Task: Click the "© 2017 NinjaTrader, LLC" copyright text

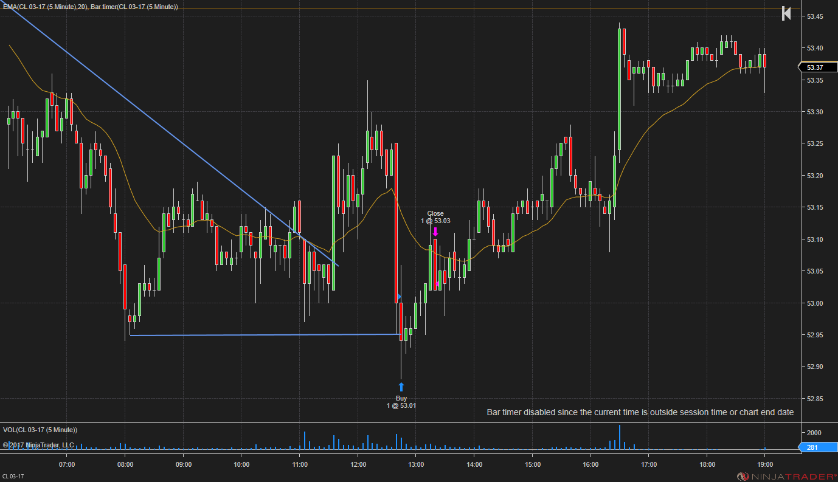Action: pyautogui.click(x=38, y=445)
